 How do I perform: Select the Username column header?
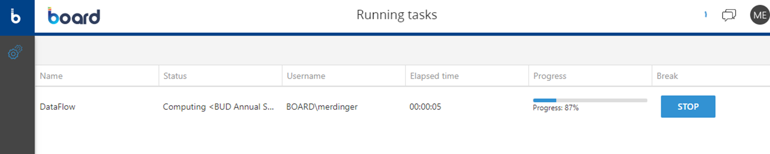point(306,76)
